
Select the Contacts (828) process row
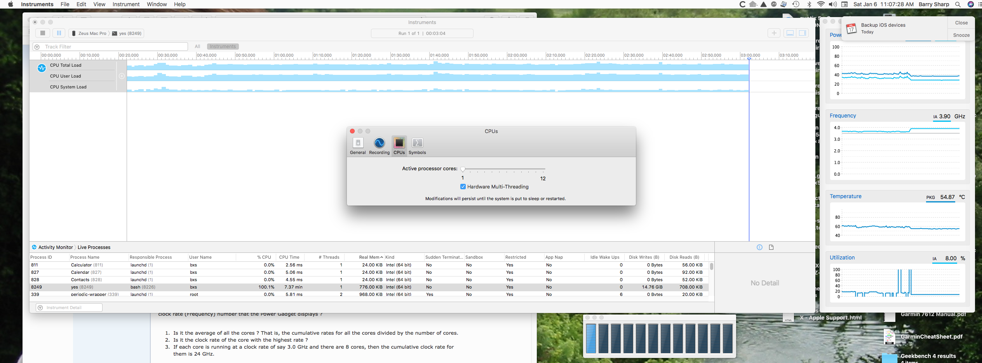click(x=369, y=280)
